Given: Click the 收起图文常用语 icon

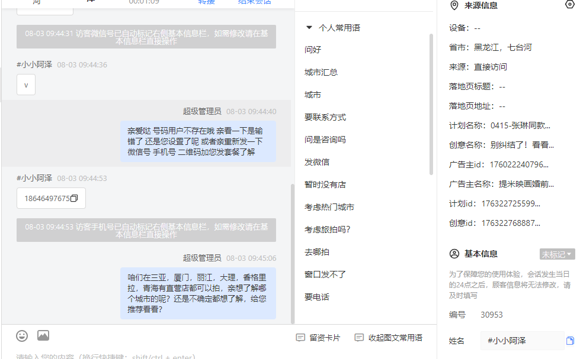Looking at the screenshot, I should click(359, 338).
